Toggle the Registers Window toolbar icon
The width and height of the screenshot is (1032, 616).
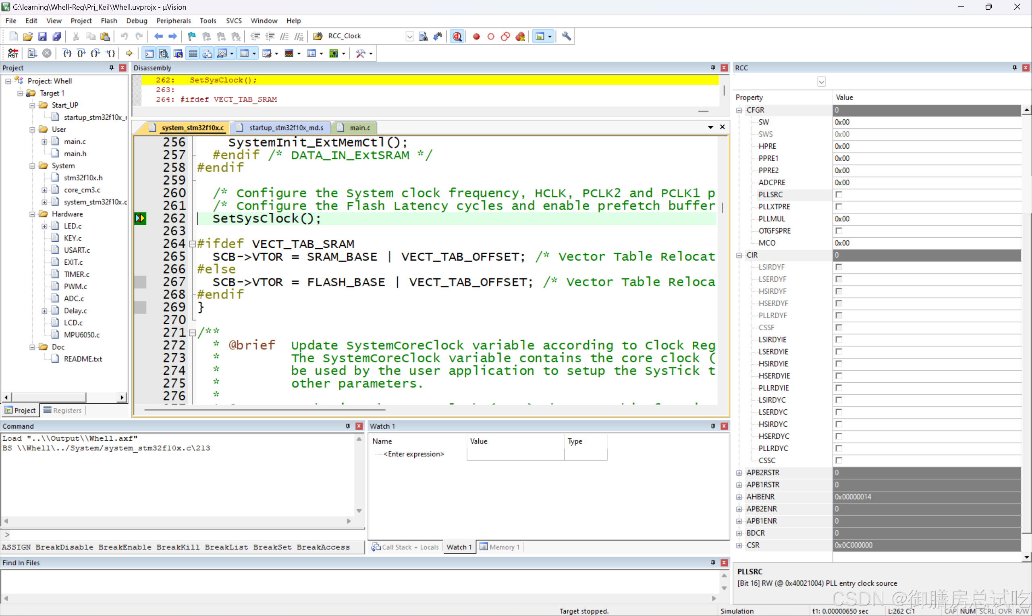tap(193, 54)
